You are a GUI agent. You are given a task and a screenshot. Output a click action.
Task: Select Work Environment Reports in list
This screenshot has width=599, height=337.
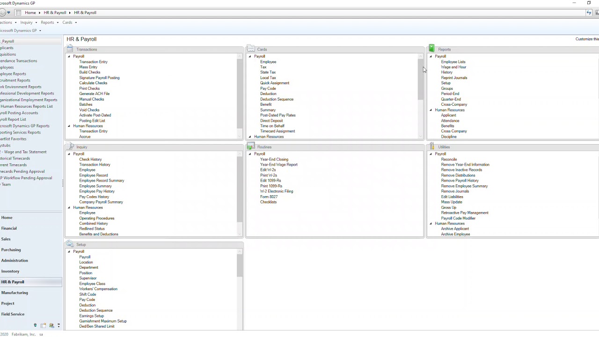(20, 87)
